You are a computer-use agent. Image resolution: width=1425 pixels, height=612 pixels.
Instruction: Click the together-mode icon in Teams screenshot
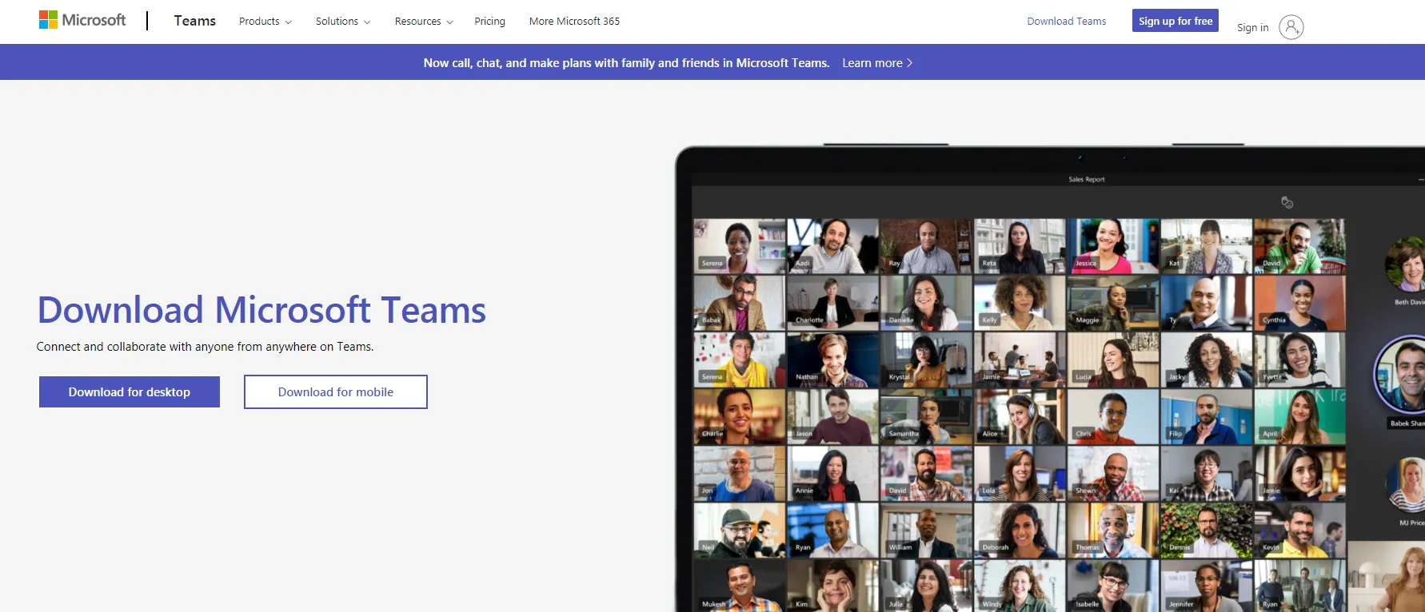click(x=1287, y=203)
